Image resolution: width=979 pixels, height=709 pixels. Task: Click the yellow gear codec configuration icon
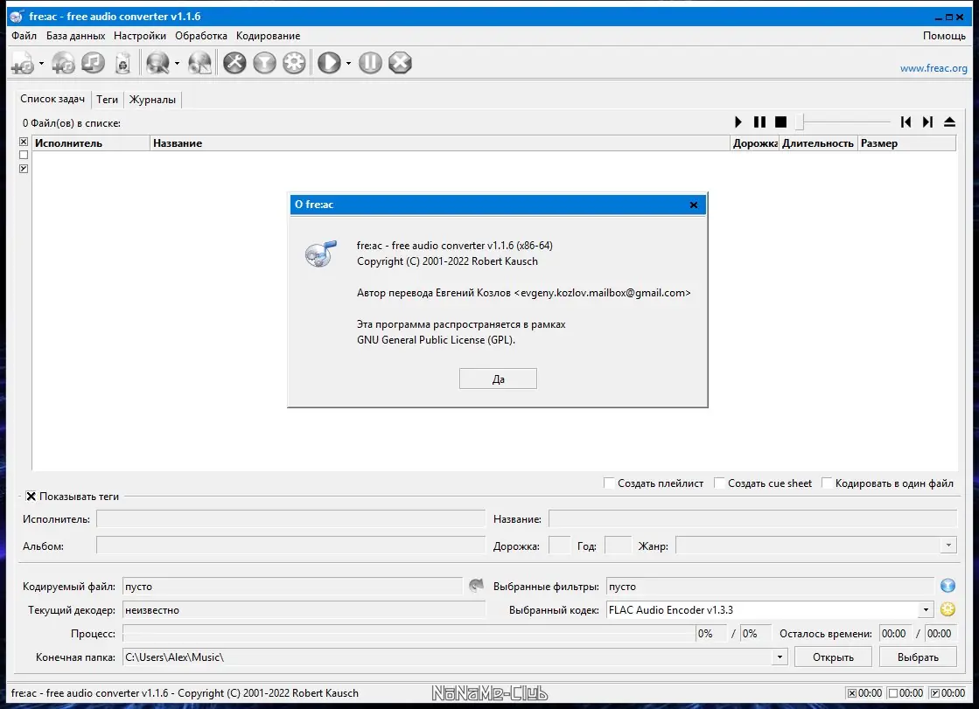pyautogui.click(x=948, y=609)
